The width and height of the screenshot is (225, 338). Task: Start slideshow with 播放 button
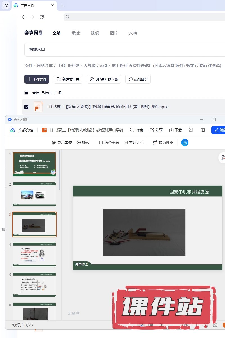click(79, 143)
